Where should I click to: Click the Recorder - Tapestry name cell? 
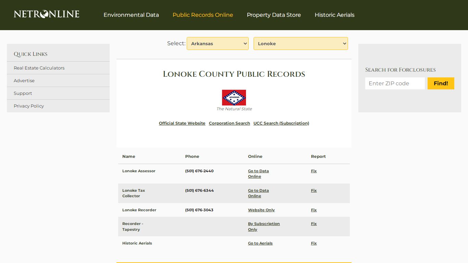(x=133, y=226)
